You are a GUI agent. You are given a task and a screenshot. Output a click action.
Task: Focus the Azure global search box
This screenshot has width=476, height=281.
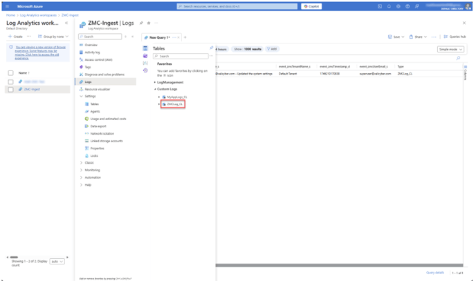[x=237, y=6]
